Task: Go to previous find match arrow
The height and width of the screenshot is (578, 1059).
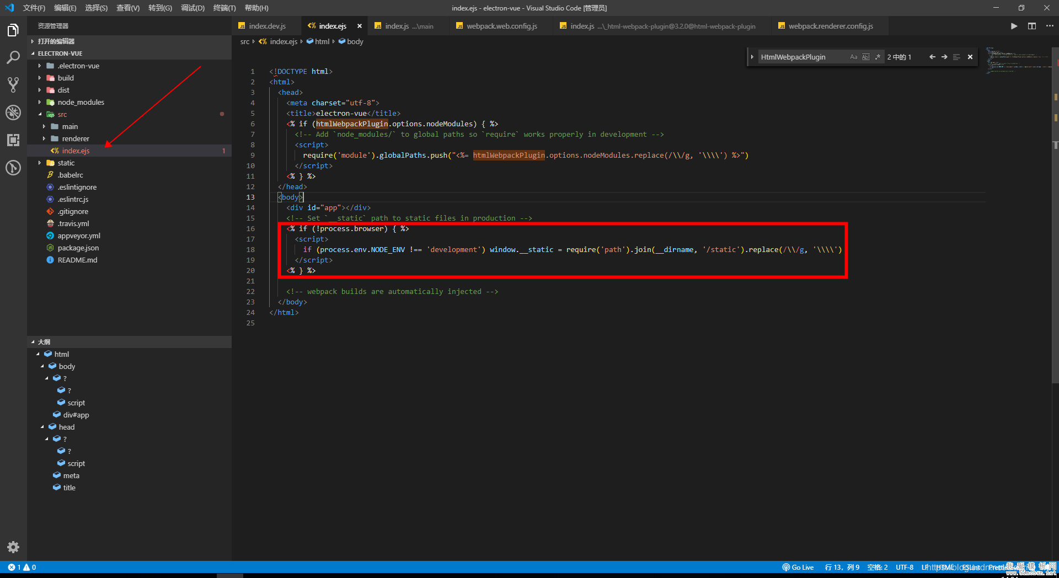Action: 932,57
